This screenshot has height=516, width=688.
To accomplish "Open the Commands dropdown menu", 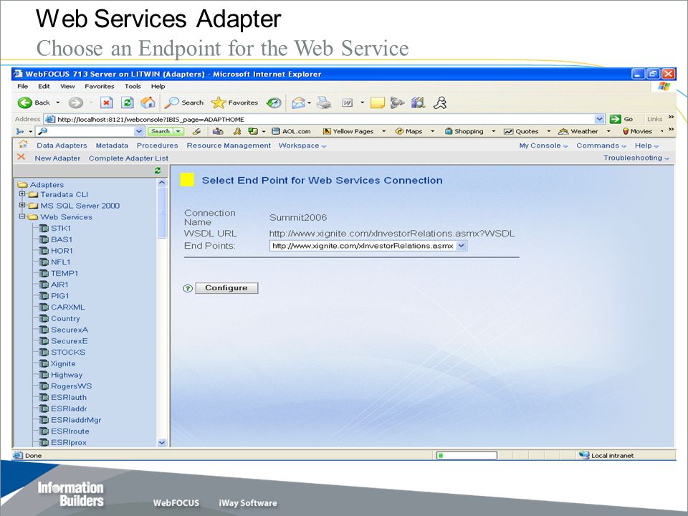I will [601, 145].
